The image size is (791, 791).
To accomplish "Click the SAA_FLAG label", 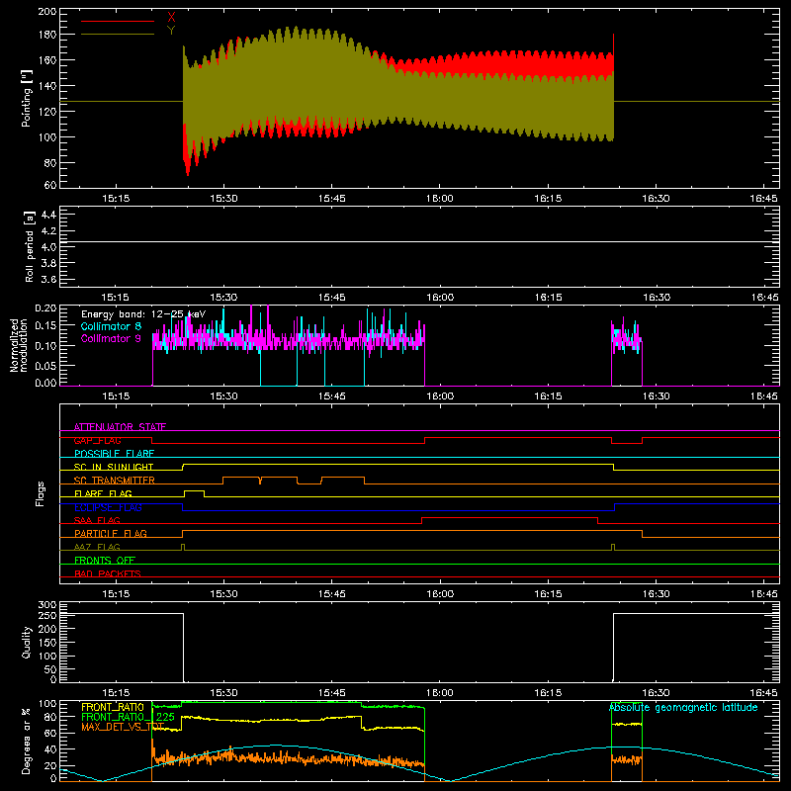I will click(x=97, y=520).
